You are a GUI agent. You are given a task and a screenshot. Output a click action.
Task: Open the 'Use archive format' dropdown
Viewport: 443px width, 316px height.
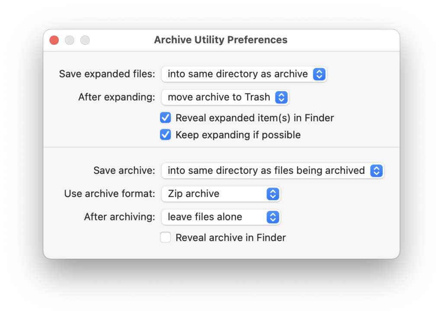coord(221,194)
